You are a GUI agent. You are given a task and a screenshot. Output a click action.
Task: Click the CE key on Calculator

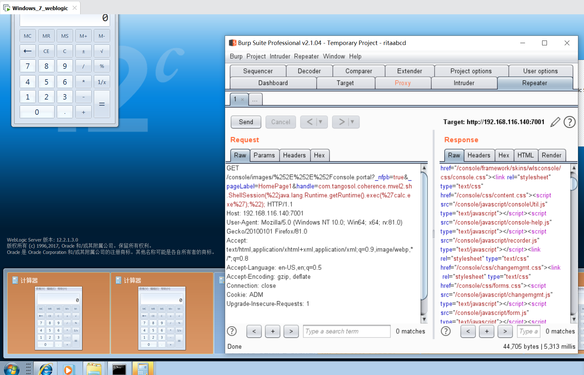(x=46, y=51)
